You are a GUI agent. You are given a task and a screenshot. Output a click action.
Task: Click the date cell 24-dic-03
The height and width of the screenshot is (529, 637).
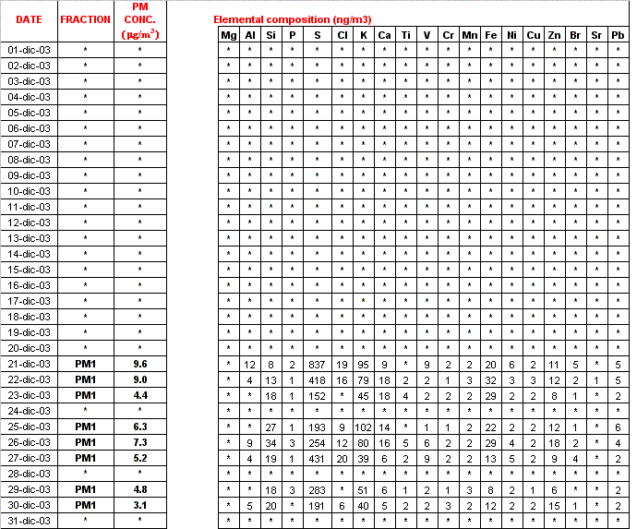coord(30,411)
